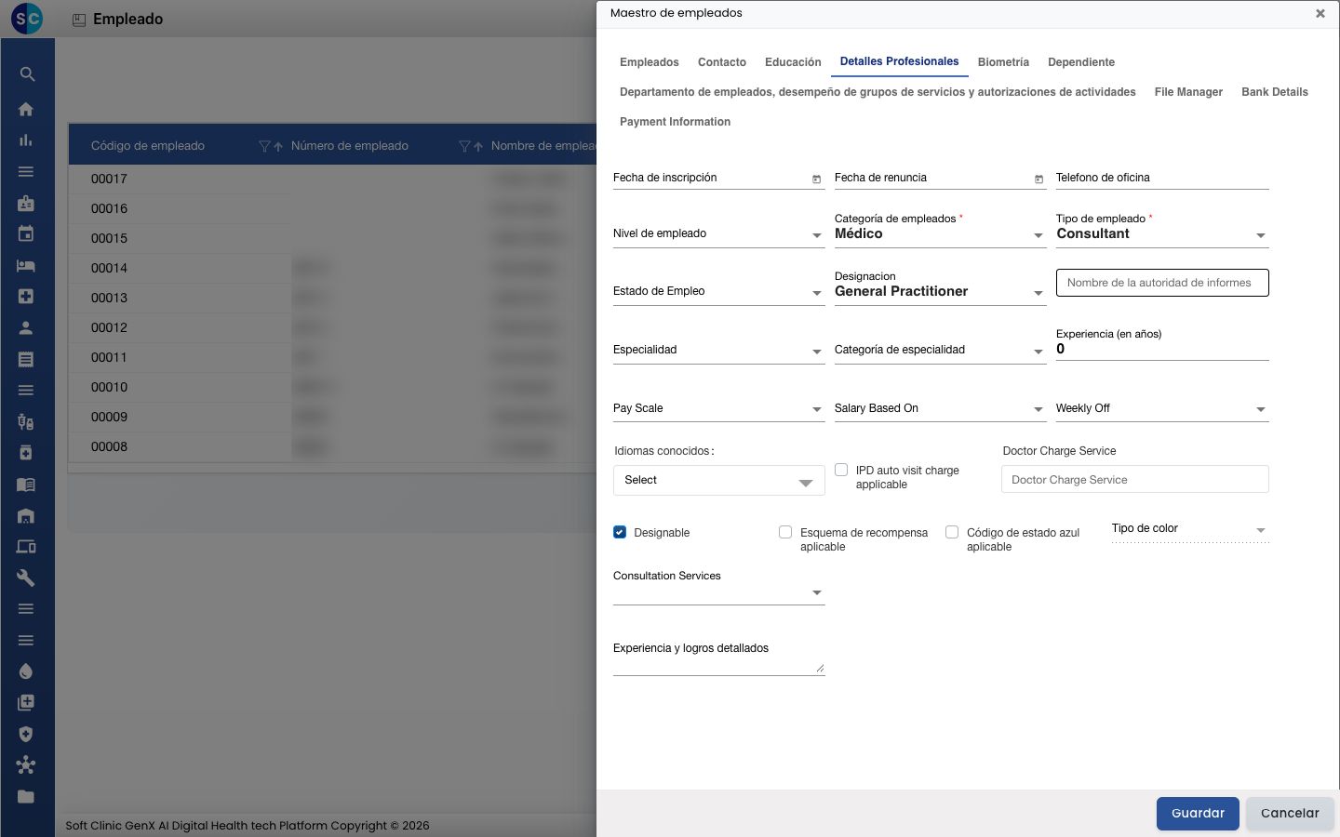This screenshot has height=837, width=1340.
Task: Click the medical plus box sidebar icon
Action: pos(26,297)
